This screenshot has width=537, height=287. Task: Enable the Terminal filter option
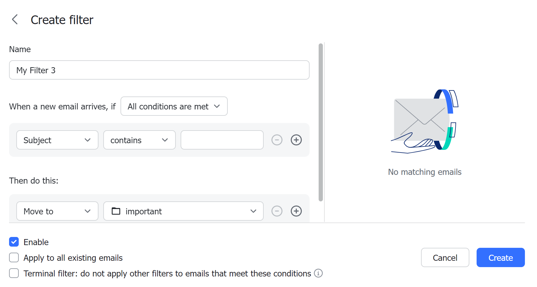click(x=14, y=273)
